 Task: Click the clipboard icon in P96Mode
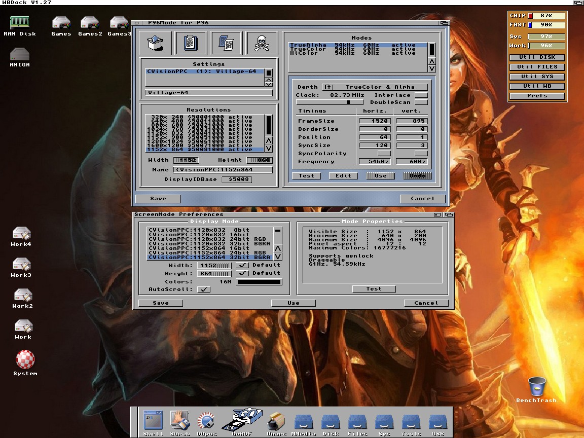pyautogui.click(x=191, y=43)
